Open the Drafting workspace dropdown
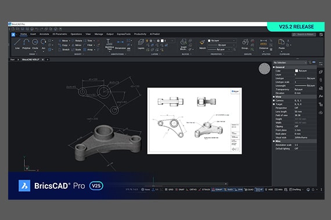331x220 pixels. tap(296, 189)
